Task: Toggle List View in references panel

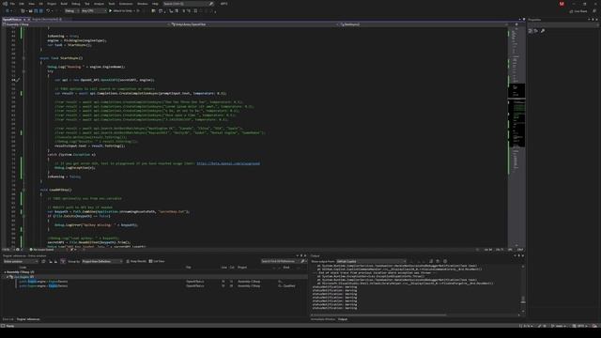Action: click(157, 261)
